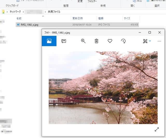
Task: Expand the Edit & Create dropdown arrow
Action: (150, 41)
